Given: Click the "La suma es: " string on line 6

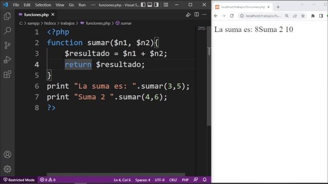Looking at the screenshot, I should pos(105,86).
